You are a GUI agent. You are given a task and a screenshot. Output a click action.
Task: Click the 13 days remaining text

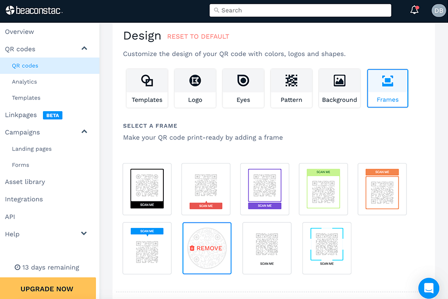coord(50,267)
